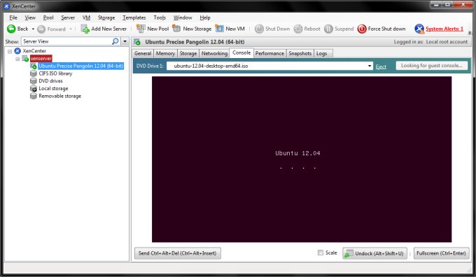The image size is (476, 277).
Task: Click the Local storage disk icon
Action: click(34, 89)
